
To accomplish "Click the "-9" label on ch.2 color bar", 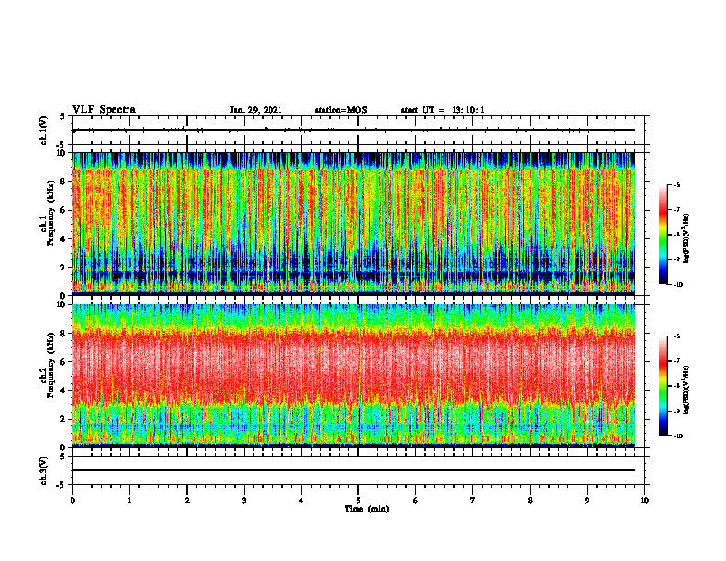I will (676, 411).
